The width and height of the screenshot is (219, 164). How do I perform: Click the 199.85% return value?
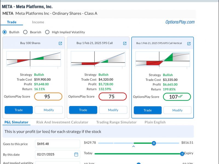[169, 89]
